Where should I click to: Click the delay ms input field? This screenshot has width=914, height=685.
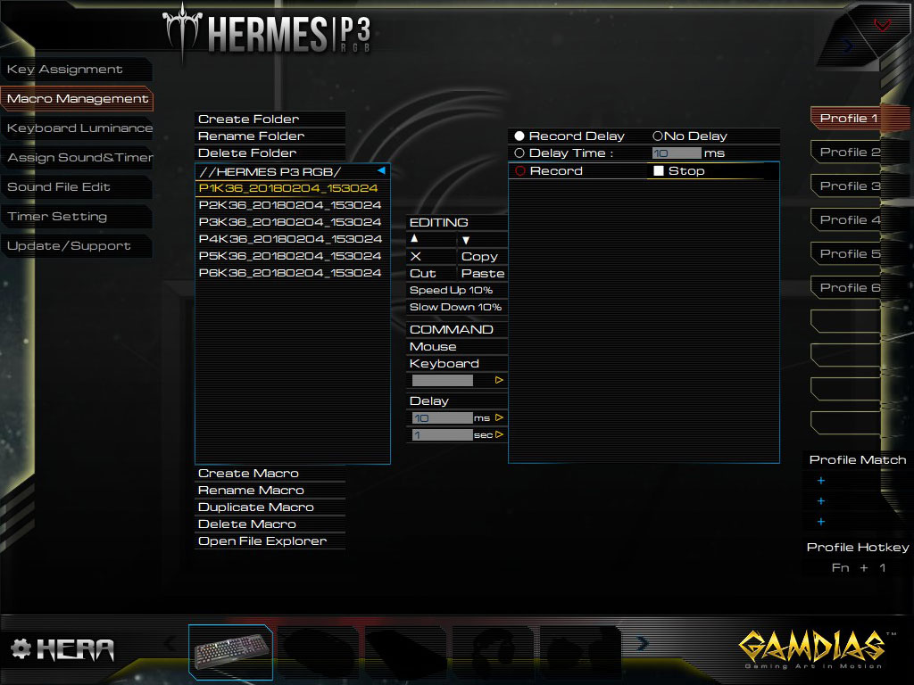click(443, 417)
